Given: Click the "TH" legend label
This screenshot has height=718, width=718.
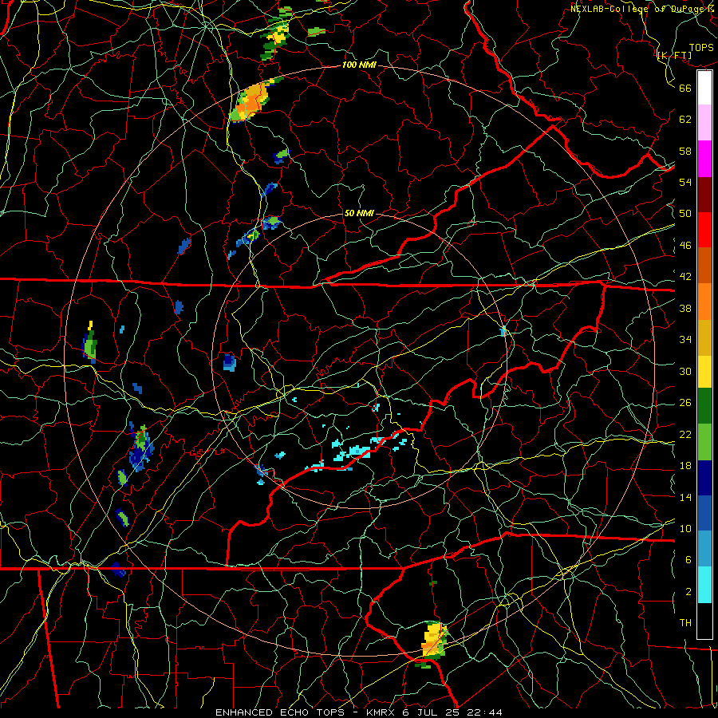Looking at the screenshot, I should tap(685, 623).
